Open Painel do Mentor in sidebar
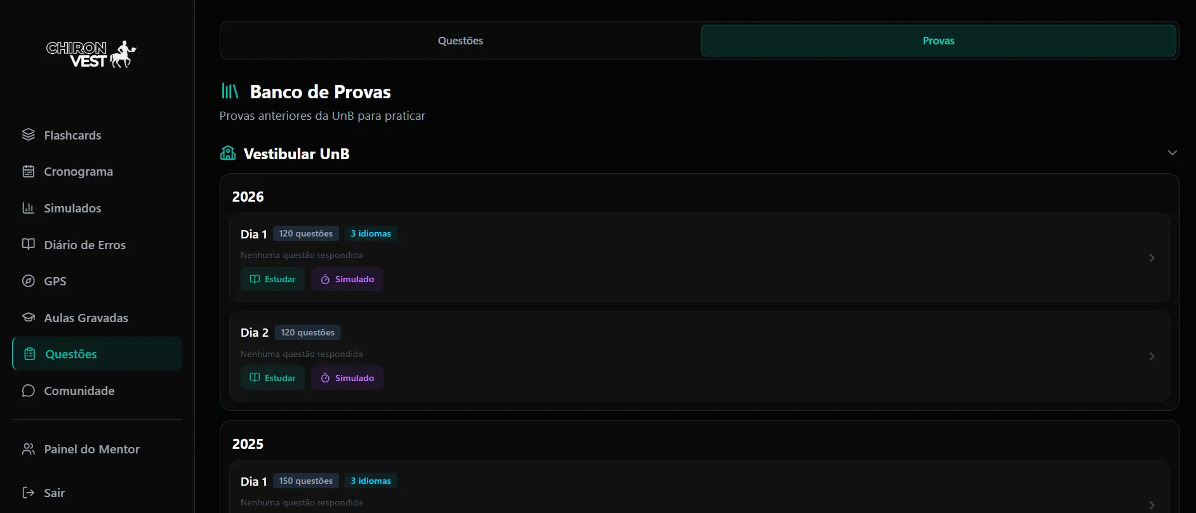The height and width of the screenshot is (513, 1196). pos(91,449)
